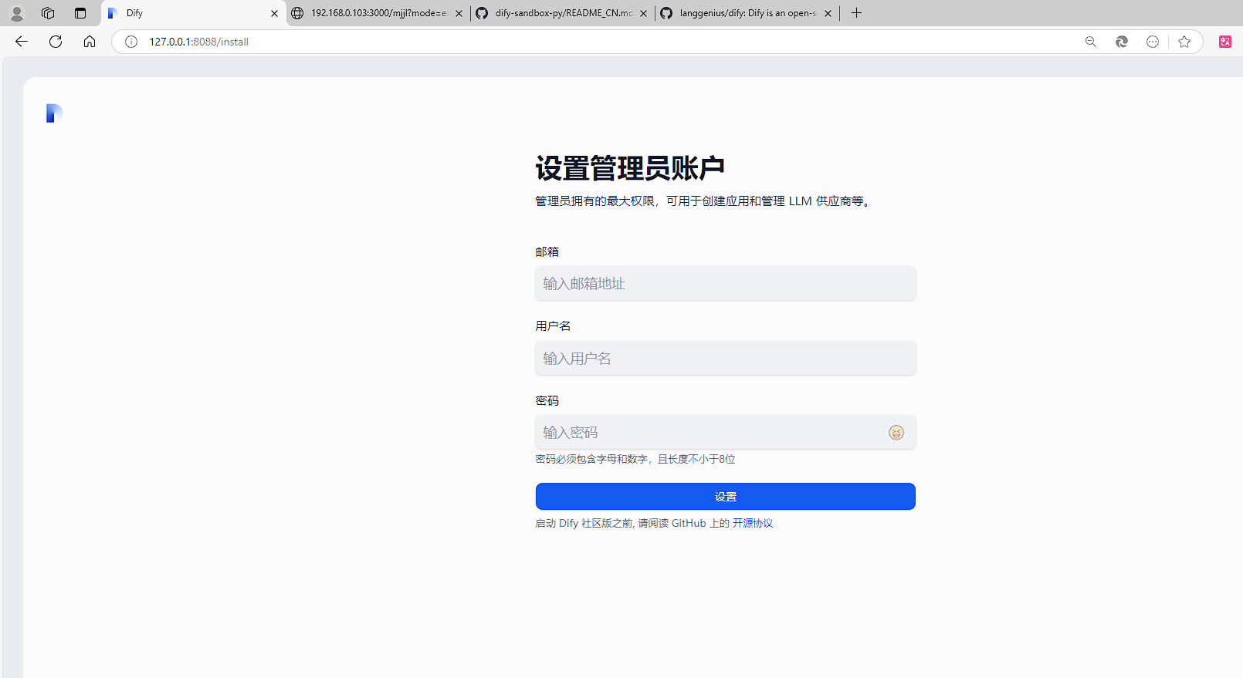This screenshot has width=1243, height=678.
Task: Close the langgenius/dify tab
Action: tap(828, 13)
